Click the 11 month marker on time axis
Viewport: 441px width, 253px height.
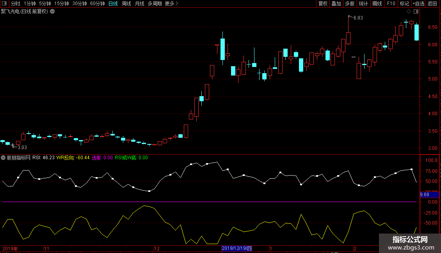(47, 248)
